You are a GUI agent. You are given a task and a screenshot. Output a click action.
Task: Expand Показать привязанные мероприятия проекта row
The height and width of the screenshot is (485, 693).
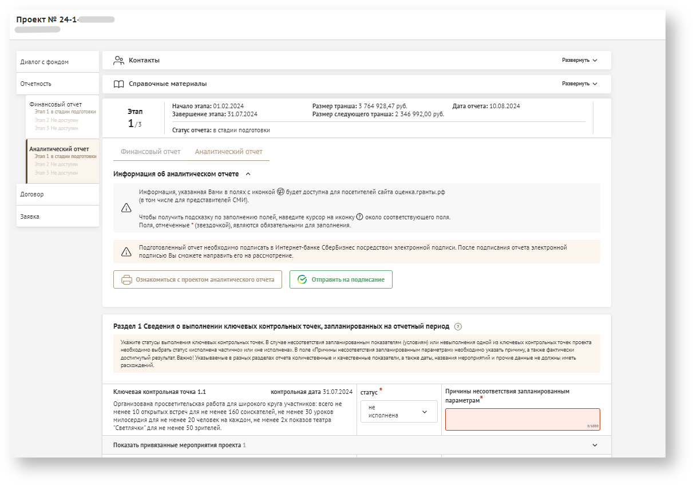click(x=595, y=445)
